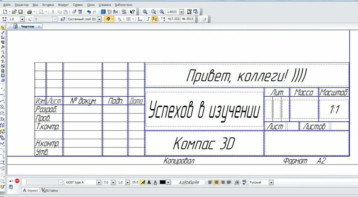Open the measurement hammer tool panel
Image resolution: width=358 pixels, height=197 pixels.
tap(2, 47)
